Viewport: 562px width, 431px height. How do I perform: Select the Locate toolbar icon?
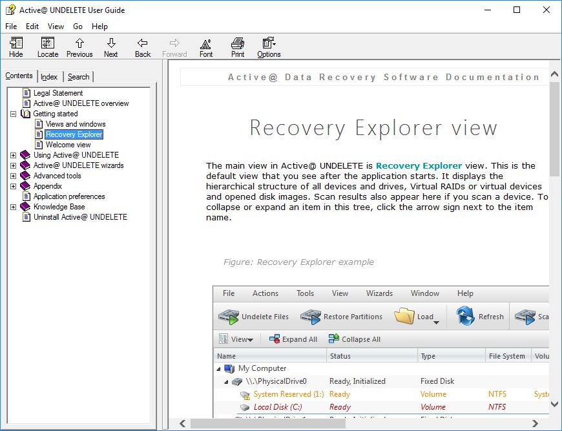47,45
